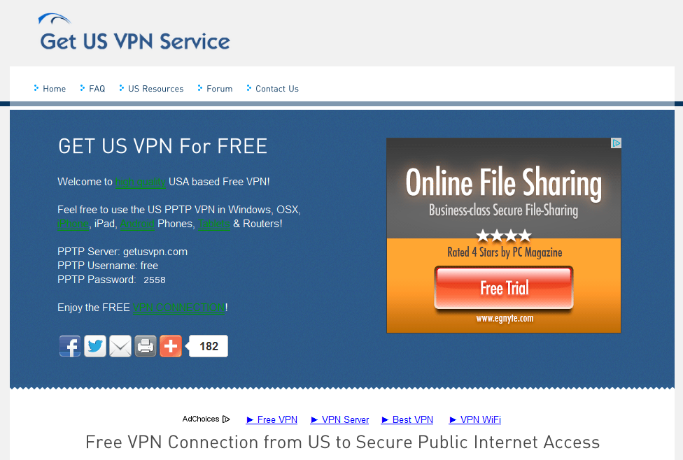This screenshot has height=460, width=683.
Task: Share page via Facebook icon
Action: 70,347
